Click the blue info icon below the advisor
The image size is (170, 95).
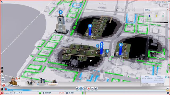tap(12, 85)
